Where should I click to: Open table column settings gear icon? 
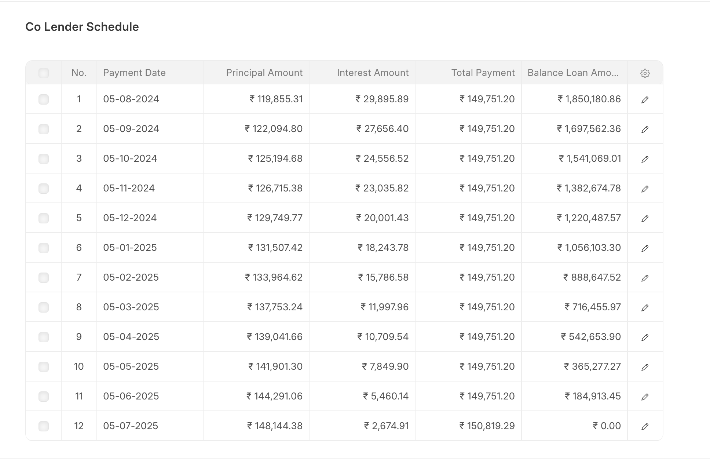[x=645, y=73]
